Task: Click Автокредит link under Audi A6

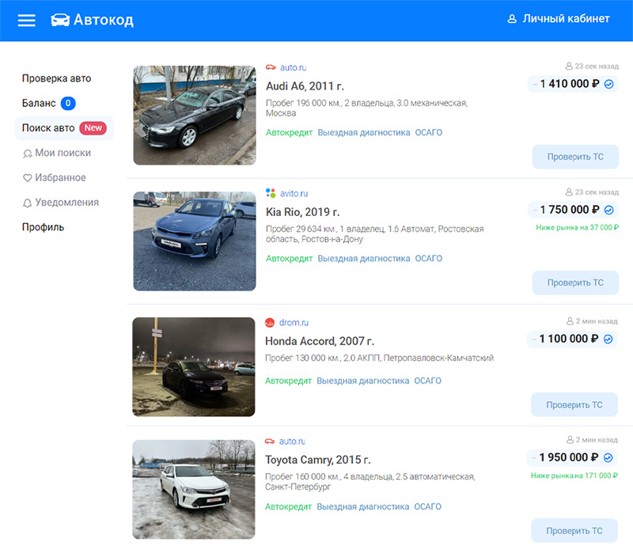Action: (289, 132)
